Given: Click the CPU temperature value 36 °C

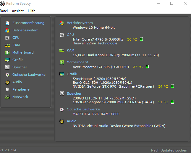Looking at the screenshot, I should (x=132, y=39).
